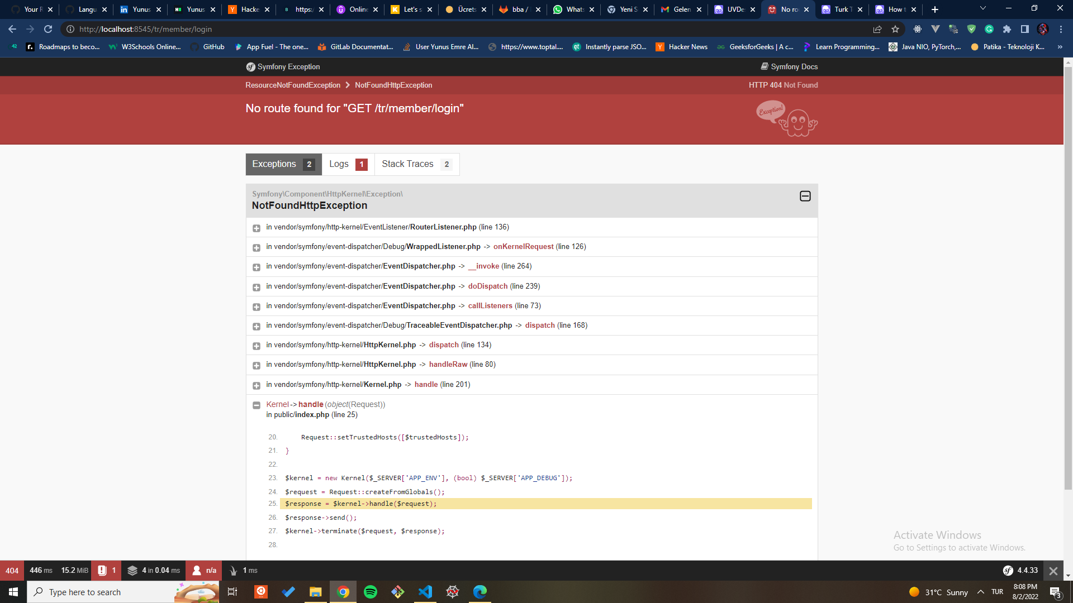Collapse the Kernel handle frame in public/index.php

click(x=257, y=405)
